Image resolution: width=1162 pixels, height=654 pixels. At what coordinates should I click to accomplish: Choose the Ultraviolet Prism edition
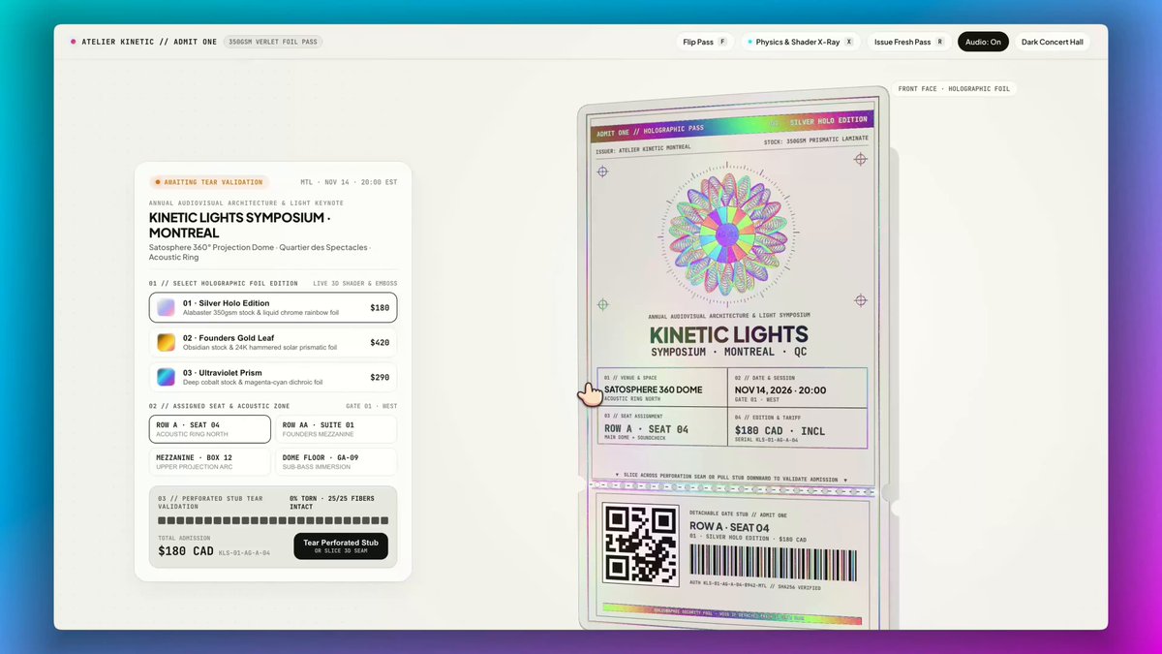tap(273, 377)
